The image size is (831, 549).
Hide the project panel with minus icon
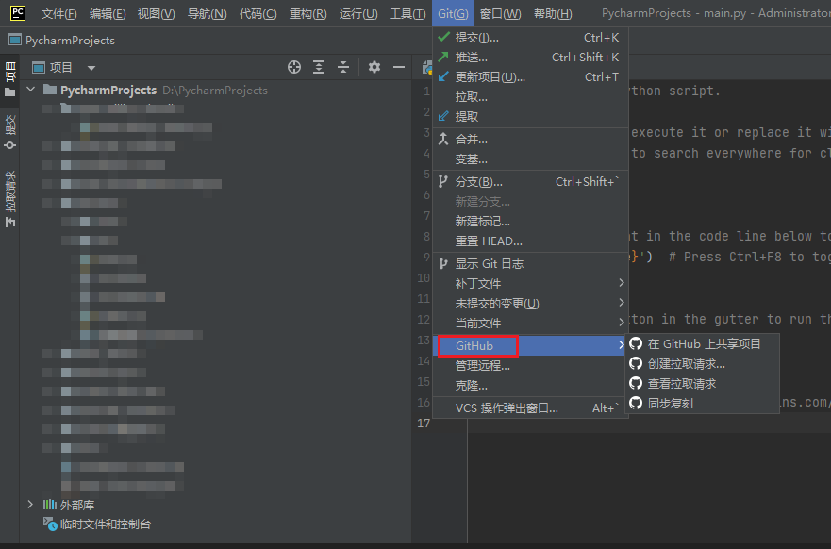(399, 67)
